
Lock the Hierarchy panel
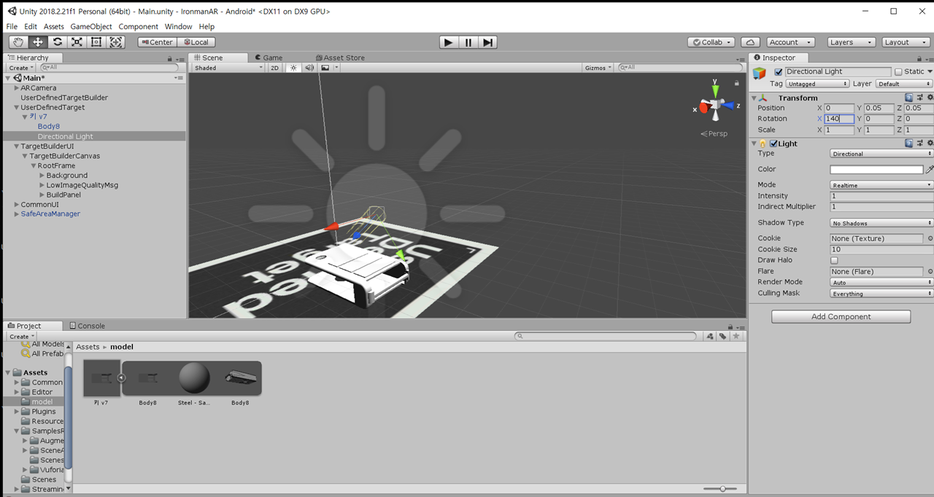tap(169, 58)
